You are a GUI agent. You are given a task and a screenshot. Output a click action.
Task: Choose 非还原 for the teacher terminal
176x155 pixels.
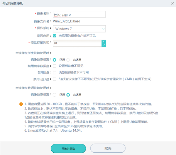68,95
